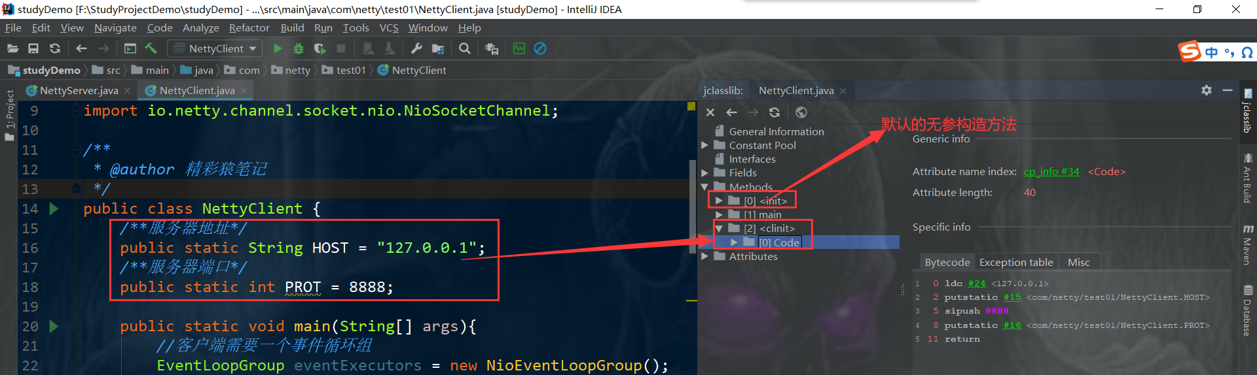Image resolution: width=1257 pixels, height=375 pixels.
Task: Open the Ant Build side tool window
Action: coord(1248,178)
